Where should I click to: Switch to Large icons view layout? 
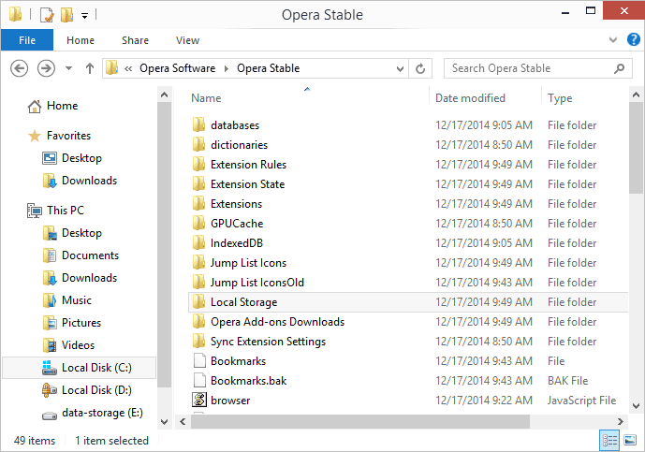coord(630,441)
